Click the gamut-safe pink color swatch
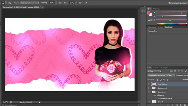The height and width of the screenshot is (106, 188). [x=152, y=20]
